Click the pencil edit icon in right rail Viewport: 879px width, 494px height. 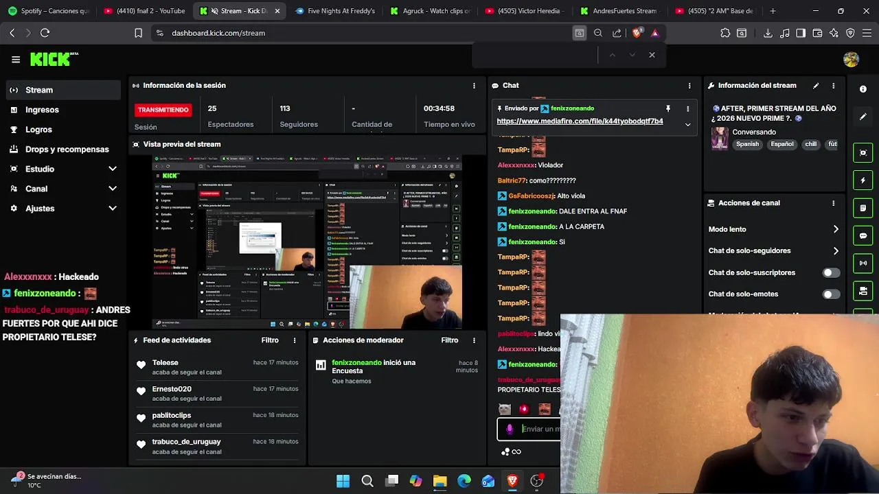pos(863,117)
